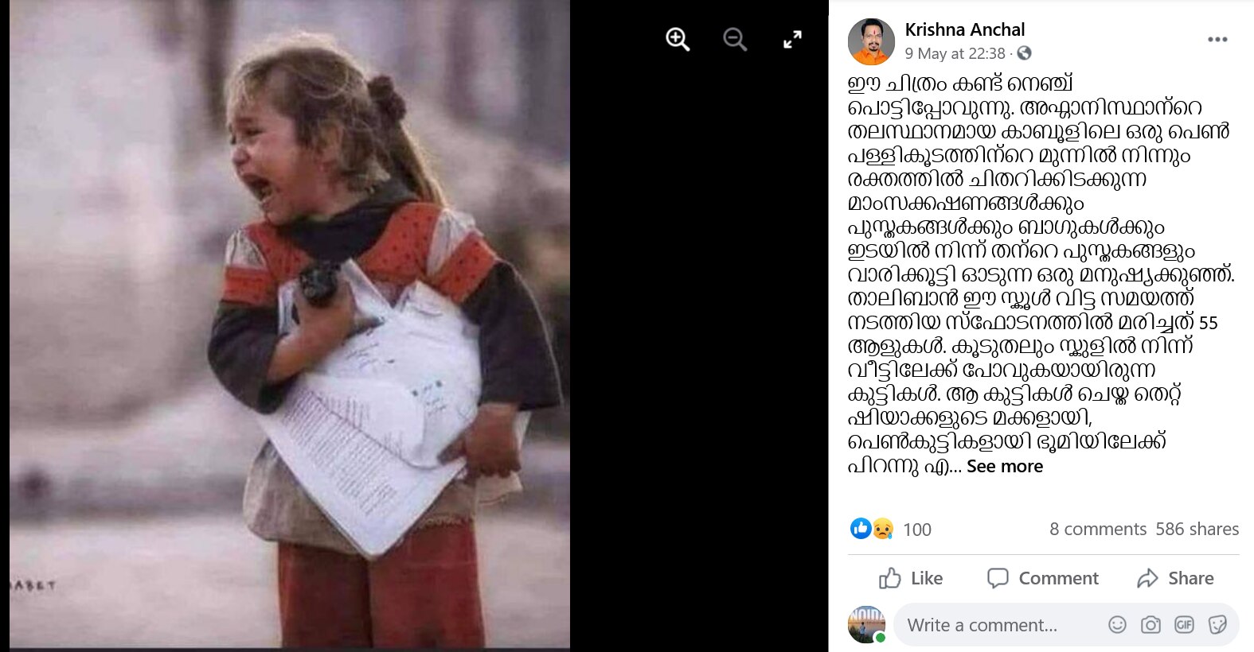Open Krishna Anchal's profile name link
The width and height of the screenshot is (1254, 652).
tap(964, 29)
